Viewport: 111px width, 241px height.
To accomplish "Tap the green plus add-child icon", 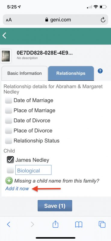I will pyautogui.click(x=9, y=180).
